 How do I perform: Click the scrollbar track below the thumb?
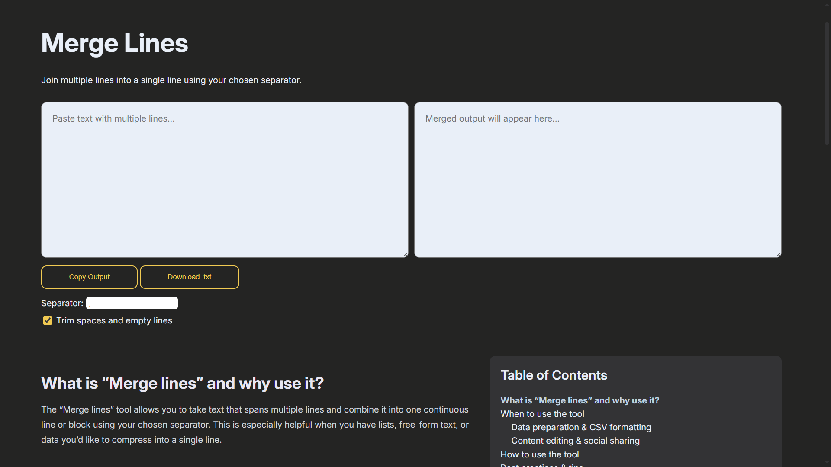point(827,259)
